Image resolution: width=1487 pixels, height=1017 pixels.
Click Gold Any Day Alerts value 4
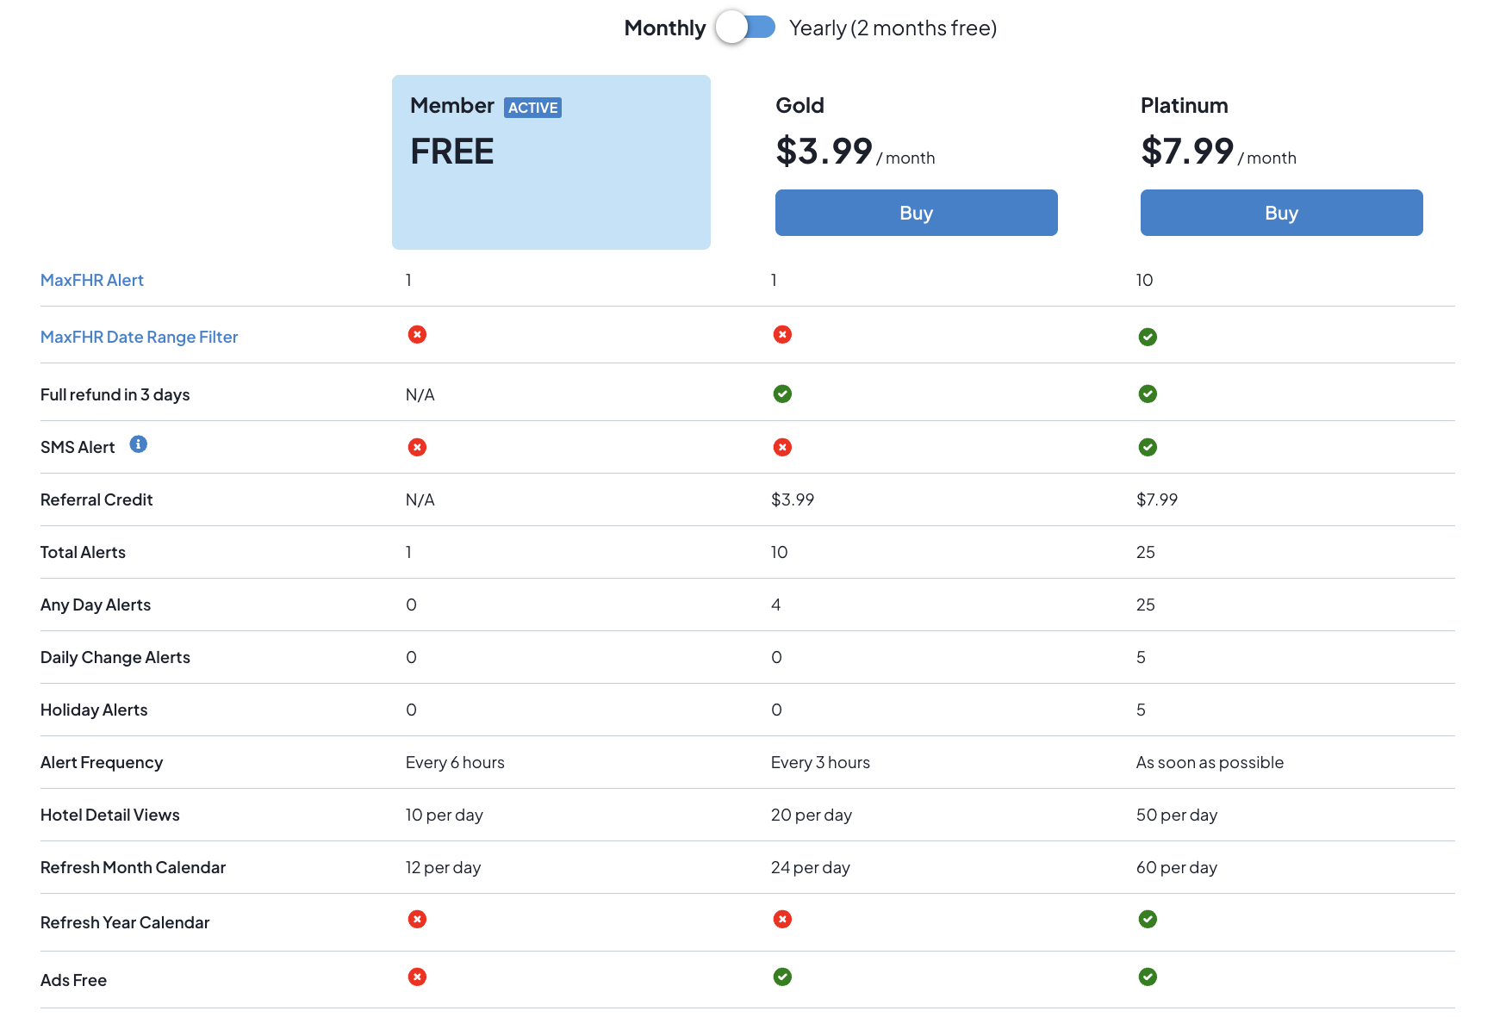coord(776,605)
